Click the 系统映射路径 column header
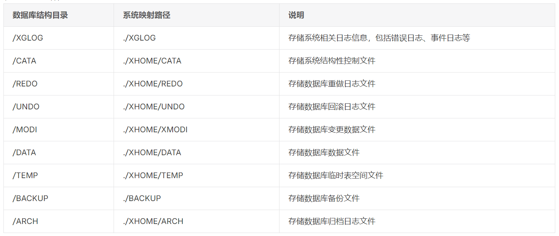Viewport: 559px width, 236px height. (x=146, y=15)
